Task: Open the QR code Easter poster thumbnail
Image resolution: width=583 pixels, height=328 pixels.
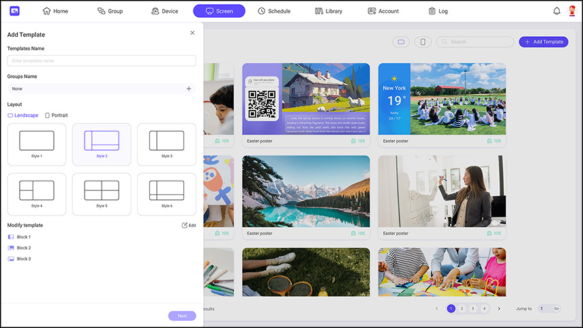Action: [306, 99]
